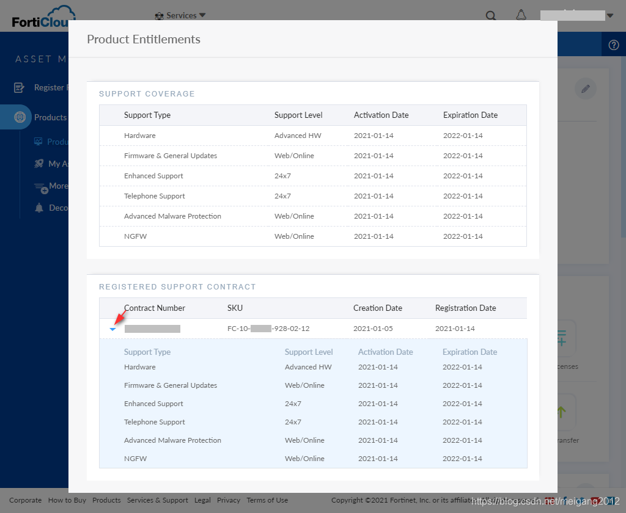626x513 pixels.
Task: Open the Products sidebar menu item
Action: point(50,117)
